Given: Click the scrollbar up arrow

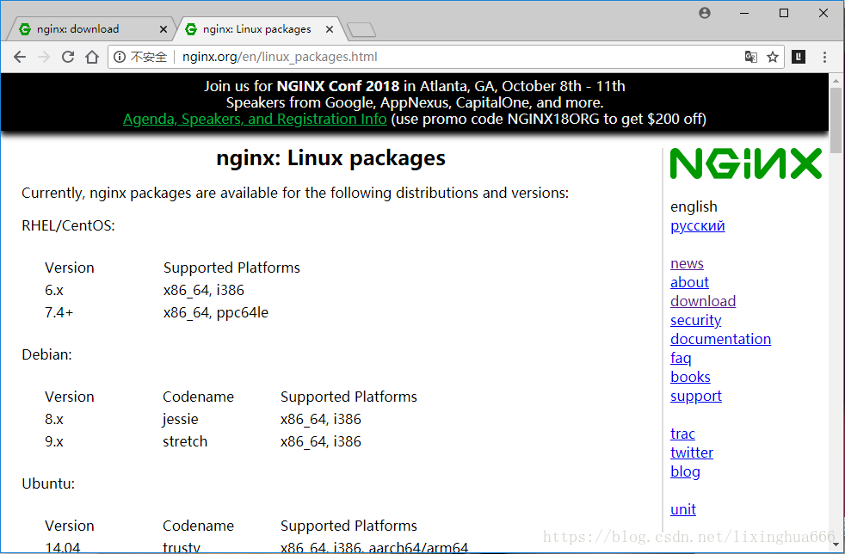Looking at the screenshot, I should coord(836,80).
